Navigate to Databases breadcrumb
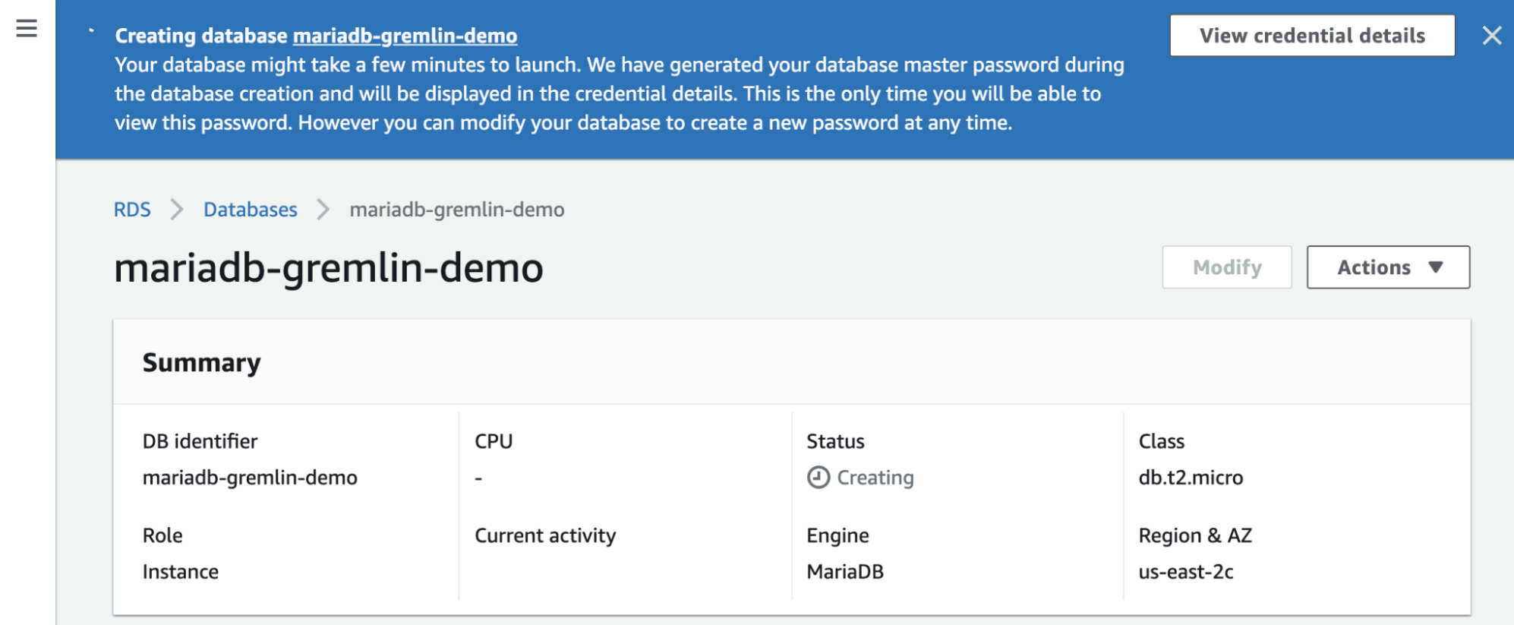Image resolution: width=1514 pixels, height=625 pixels. coord(250,210)
